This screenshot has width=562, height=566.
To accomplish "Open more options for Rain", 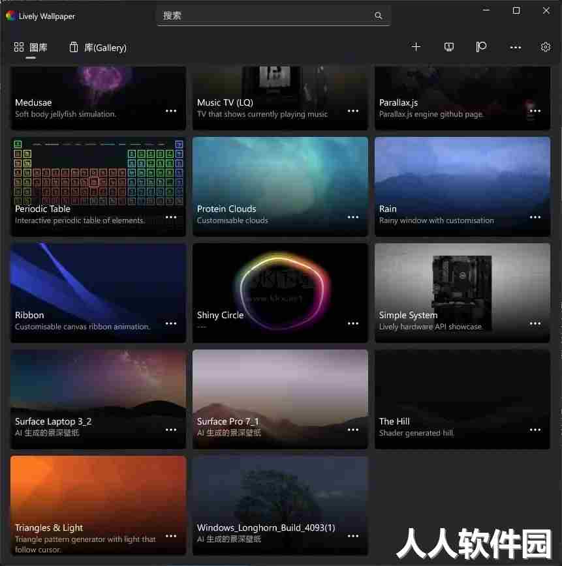I will [x=535, y=217].
